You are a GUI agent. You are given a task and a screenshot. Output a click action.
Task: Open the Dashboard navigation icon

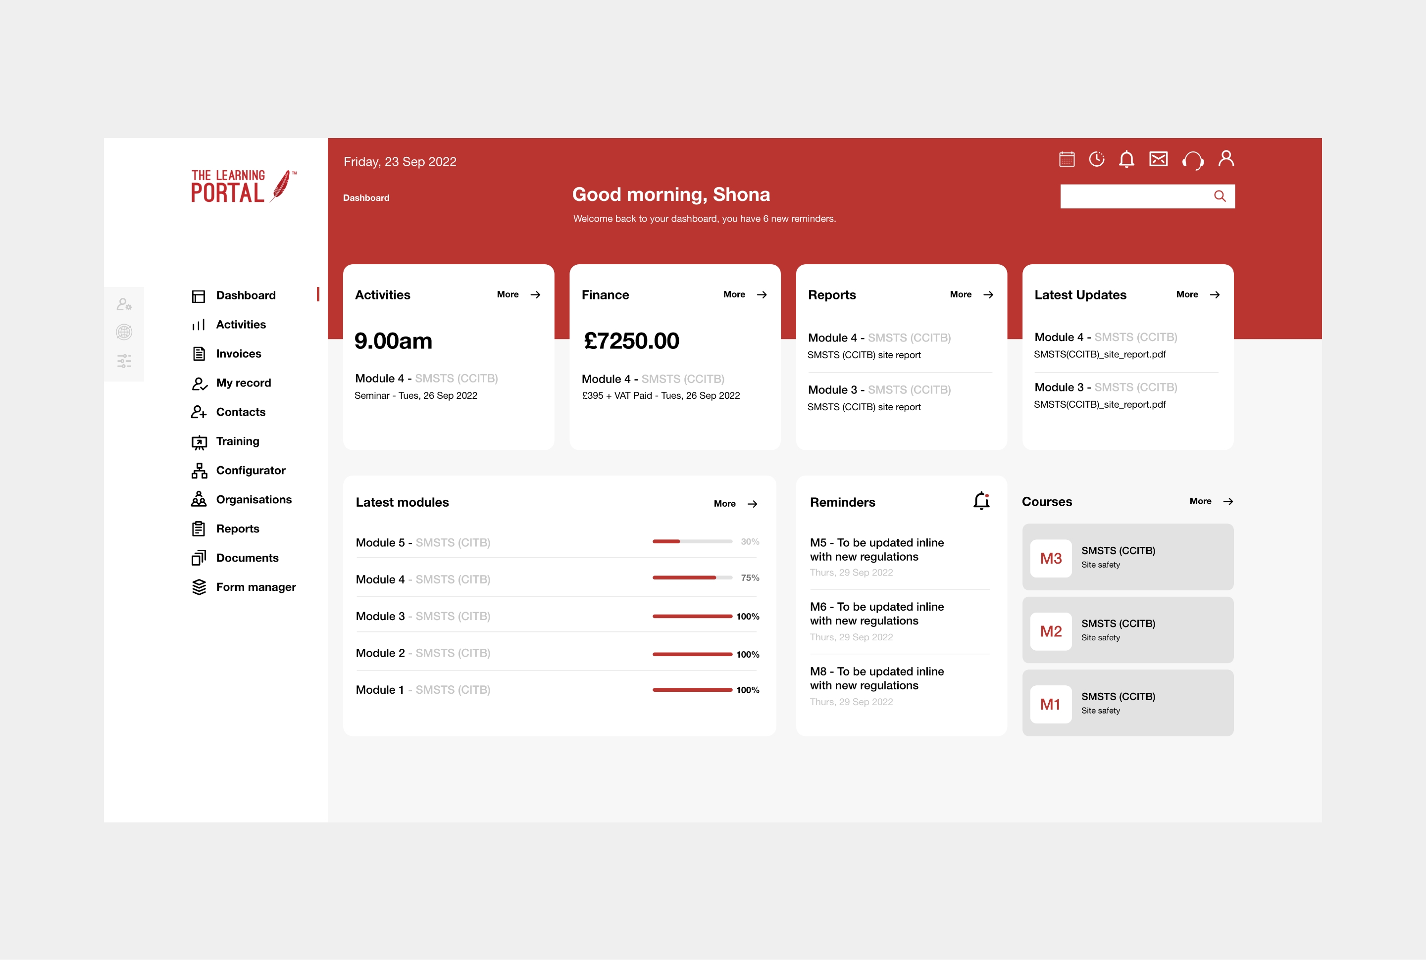tap(197, 294)
